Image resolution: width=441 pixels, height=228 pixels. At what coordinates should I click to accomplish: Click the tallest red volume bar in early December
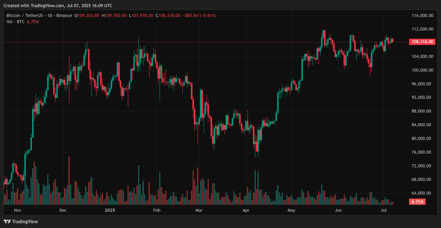[x=69, y=180]
